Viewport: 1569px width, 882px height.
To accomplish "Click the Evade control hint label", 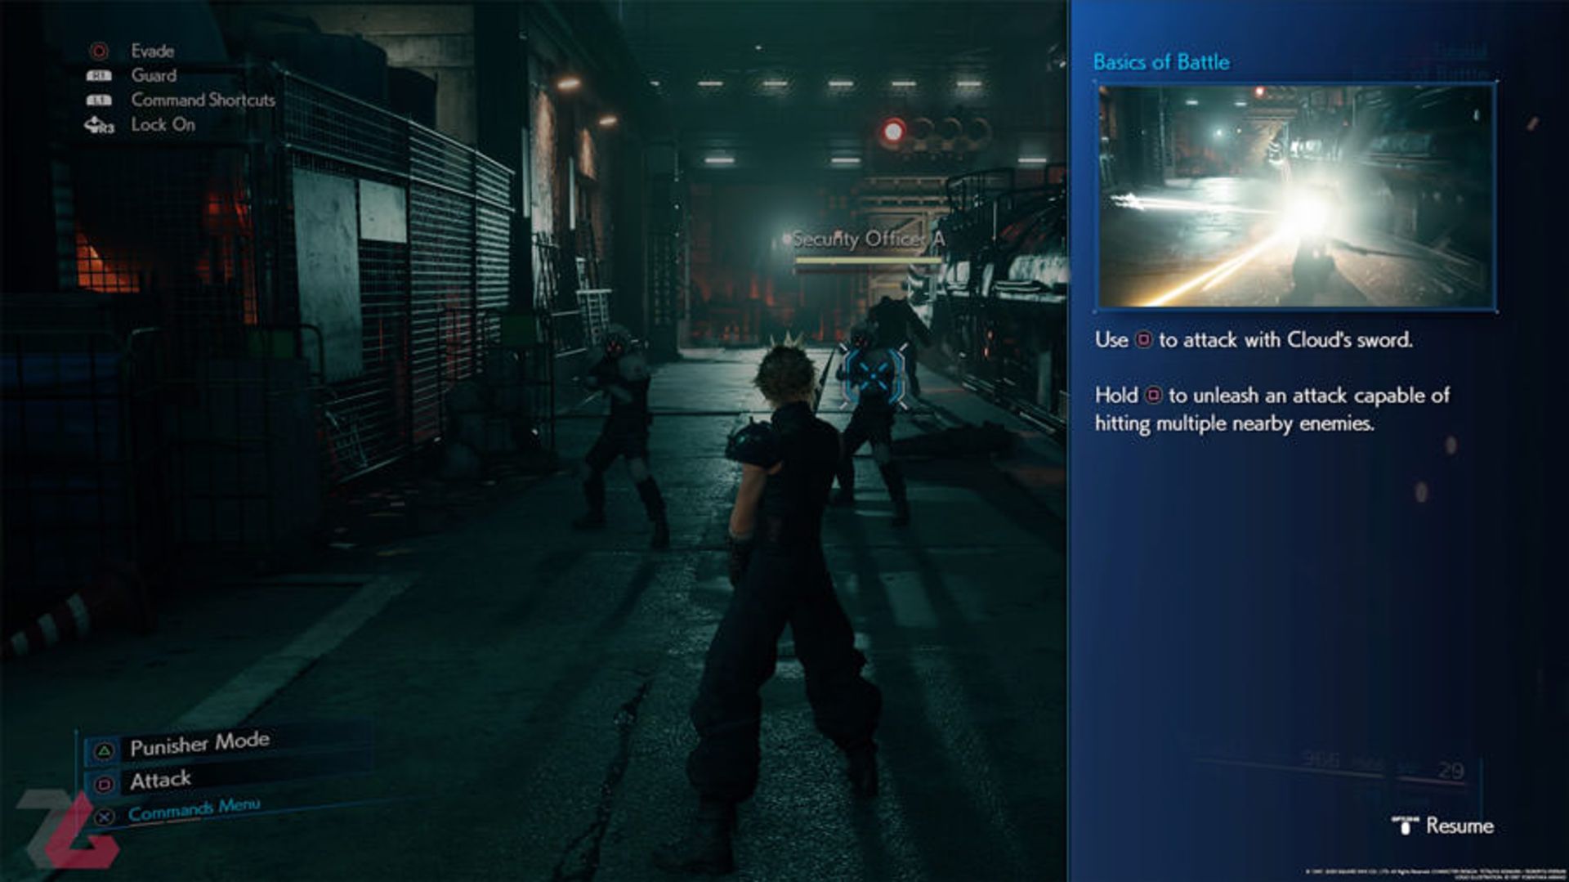I will 152,51.
